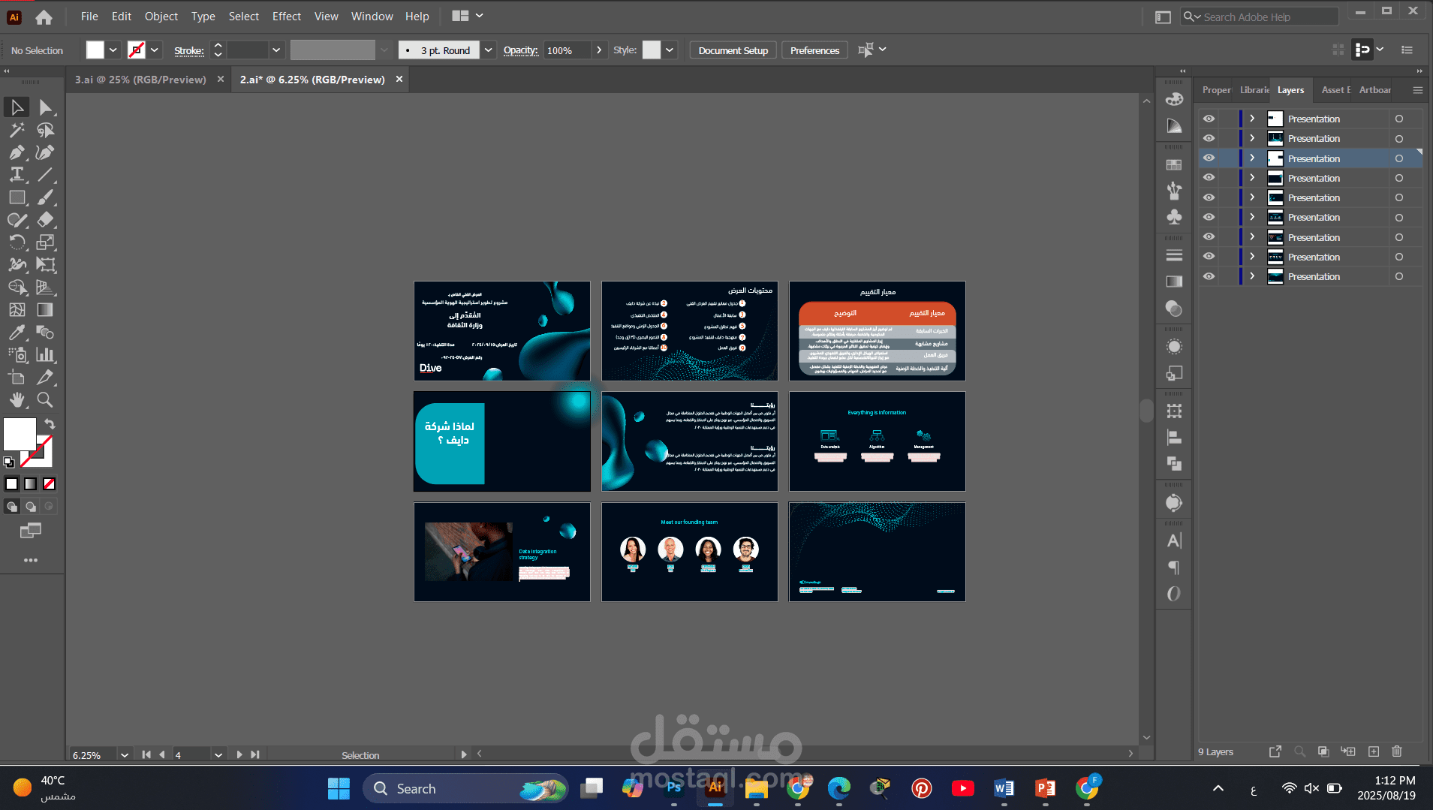Select the Curvature tool
Screen dimensions: 1433x810
(x=45, y=152)
